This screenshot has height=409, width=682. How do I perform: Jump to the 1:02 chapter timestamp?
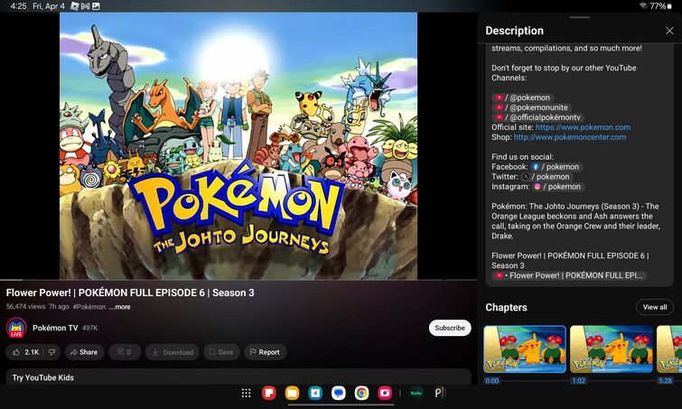click(578, 381)
